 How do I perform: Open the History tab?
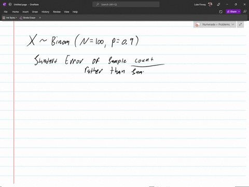point(45,12)
